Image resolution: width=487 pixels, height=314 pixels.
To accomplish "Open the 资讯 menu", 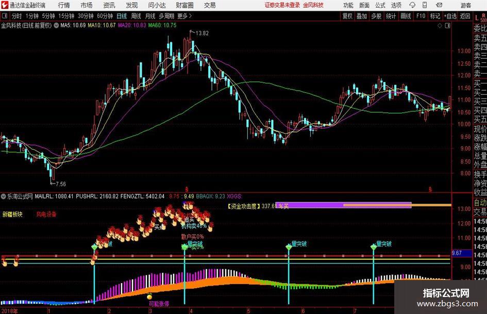I will 109,5.
